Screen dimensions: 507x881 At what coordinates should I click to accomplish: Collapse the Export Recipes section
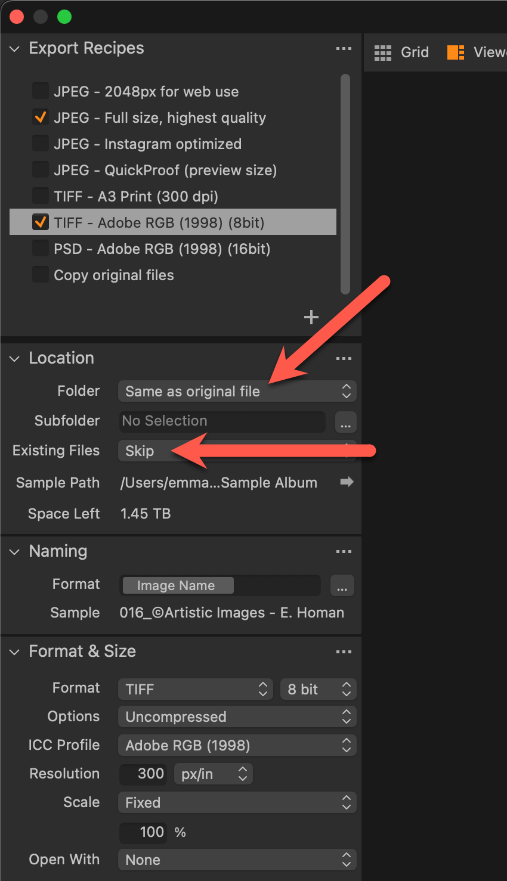click(15, 49)
